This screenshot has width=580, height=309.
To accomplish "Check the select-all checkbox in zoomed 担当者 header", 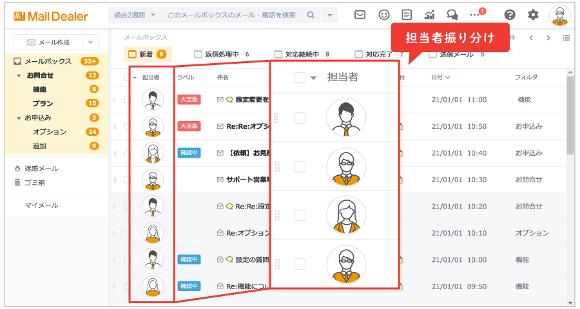I will 300,77.
